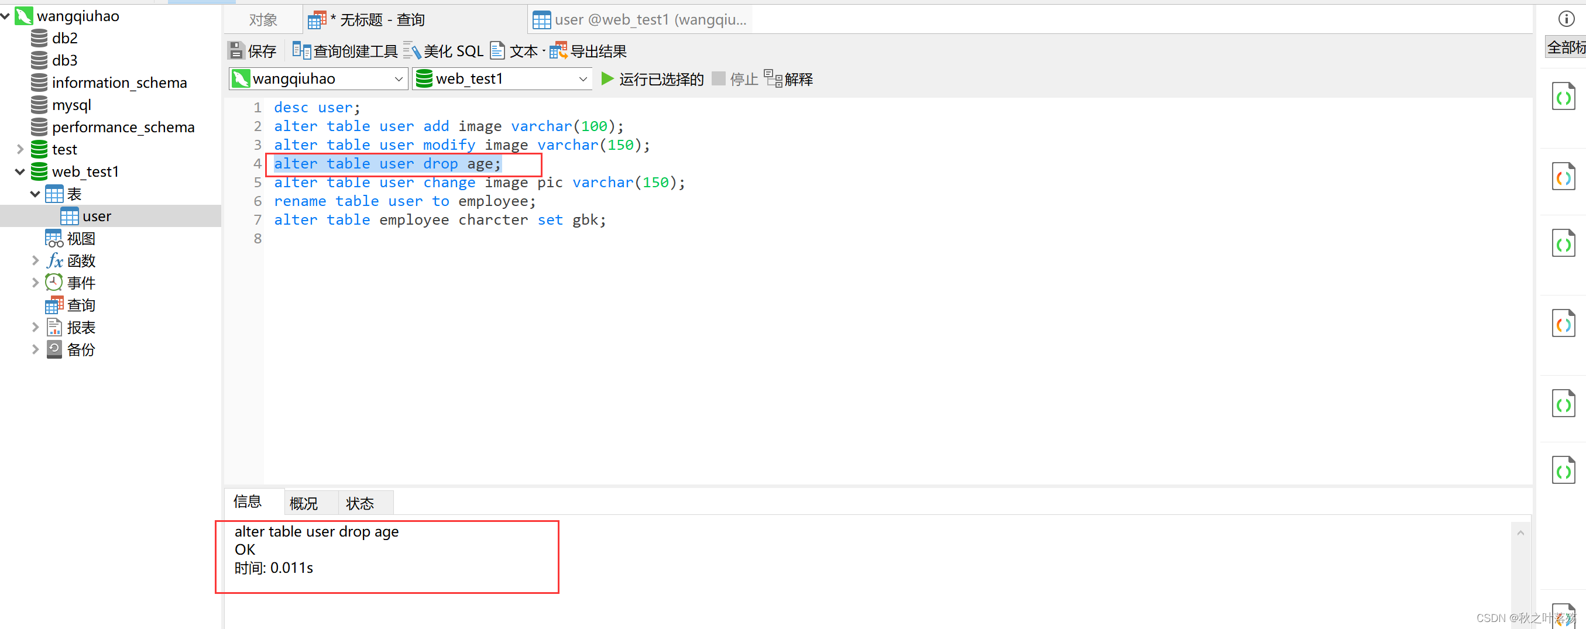Viewport: 1586px width, 629px height.
Task: Click the Explain (解释) button
Action: [x=789, y=79]
